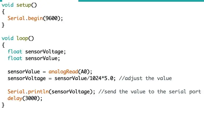This screenshot has width=204, height=115.
Task: Click the void keyword before loop
Action: 8,39
